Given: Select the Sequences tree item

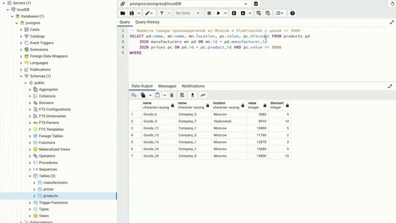Looking at the screenshot, I should click(48, 169).
